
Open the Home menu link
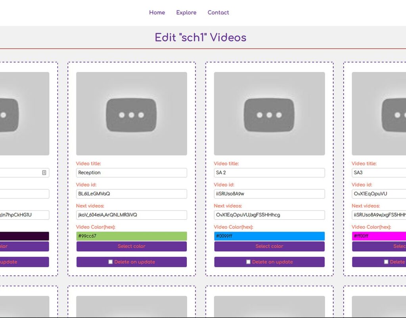[x=157, y=13]
